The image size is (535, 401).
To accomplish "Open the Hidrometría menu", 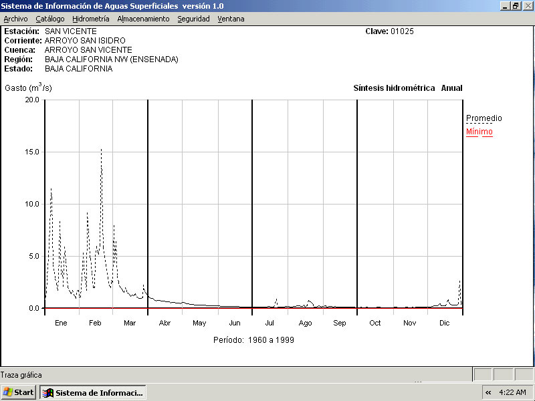I will click(x=90, y=19).
